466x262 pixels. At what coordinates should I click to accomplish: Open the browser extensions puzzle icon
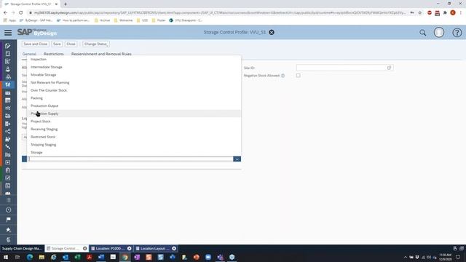pos(445,13)
